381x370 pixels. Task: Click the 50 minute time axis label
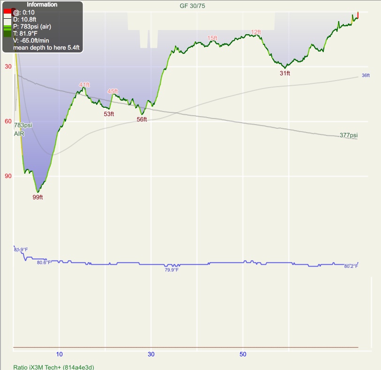click(x=243, y=354)
